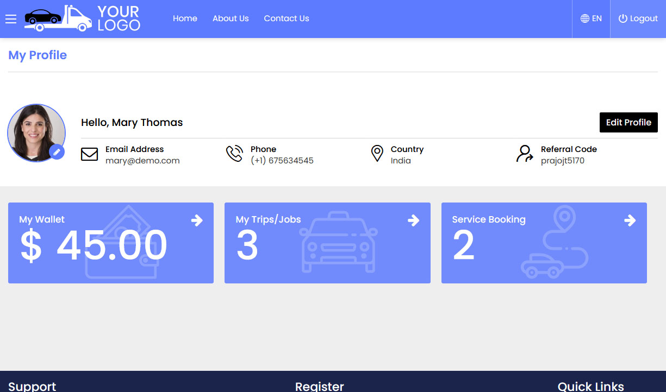Click the service booking count 2
This screenshot has height=392, width=666.
coord(464,246)
